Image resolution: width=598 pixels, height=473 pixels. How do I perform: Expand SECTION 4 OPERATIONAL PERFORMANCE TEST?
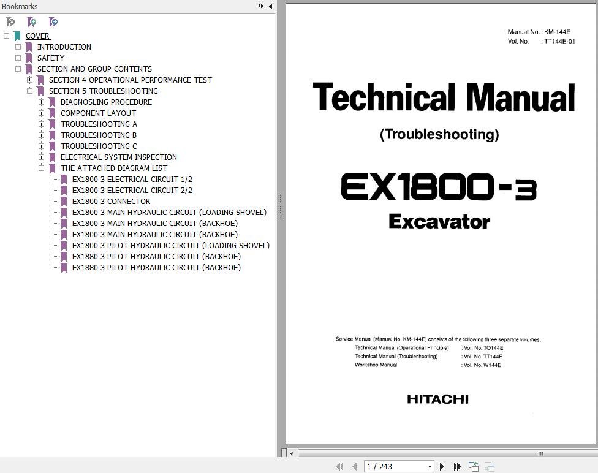click(30, 80)
